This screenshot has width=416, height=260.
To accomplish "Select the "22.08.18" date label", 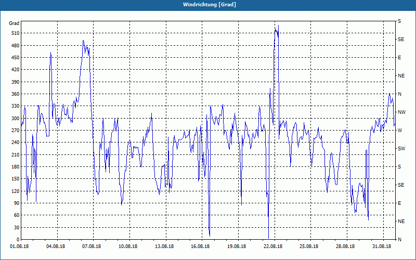I will pyautogui.click(x=273, y=246).
